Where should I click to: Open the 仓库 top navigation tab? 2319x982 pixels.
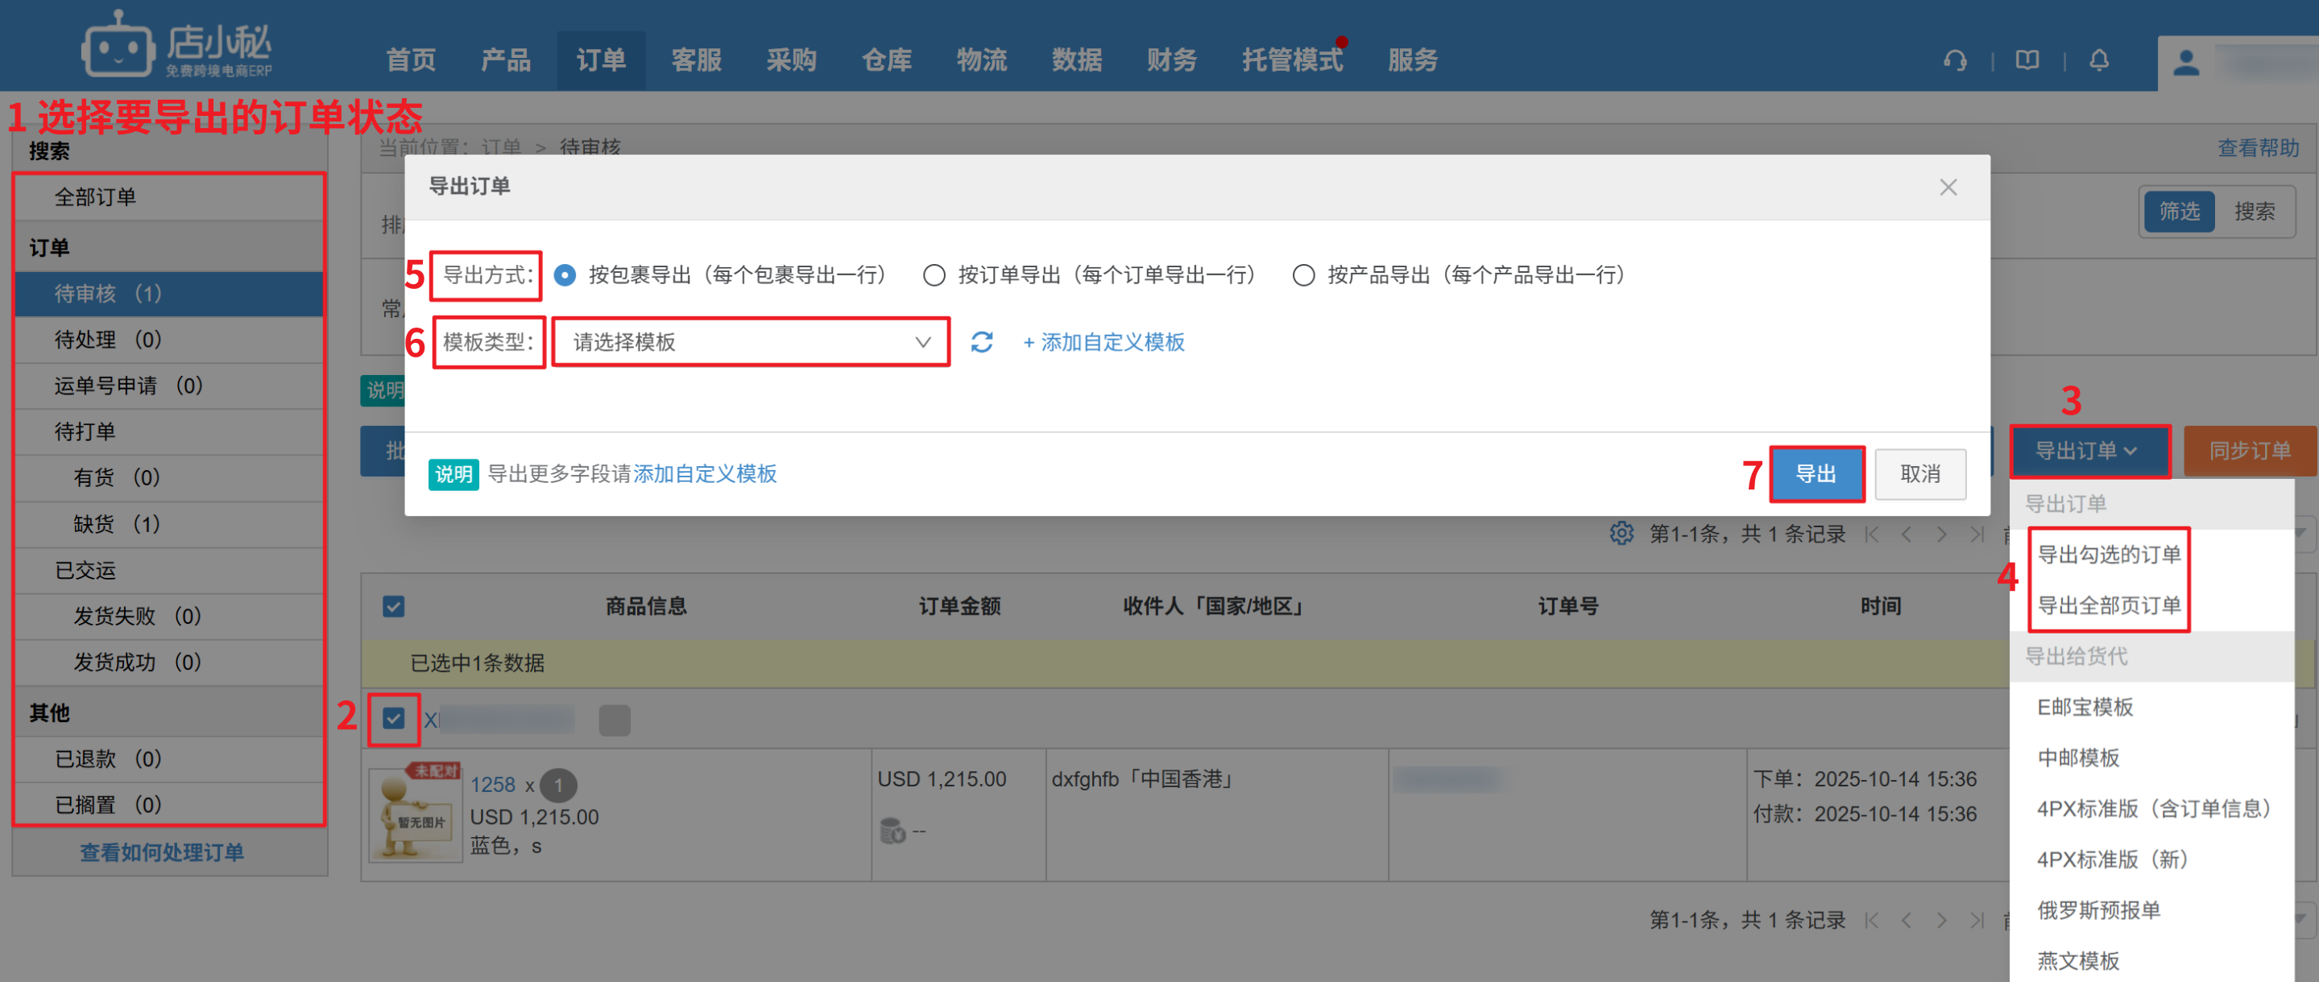(x=886, y=60)
